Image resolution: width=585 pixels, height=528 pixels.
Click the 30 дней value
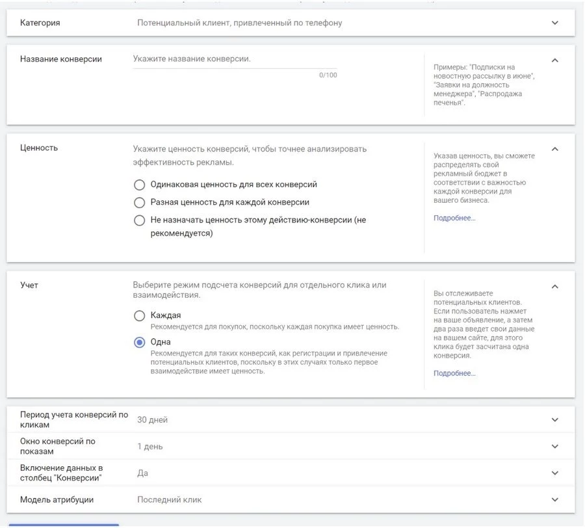point(152,420)
